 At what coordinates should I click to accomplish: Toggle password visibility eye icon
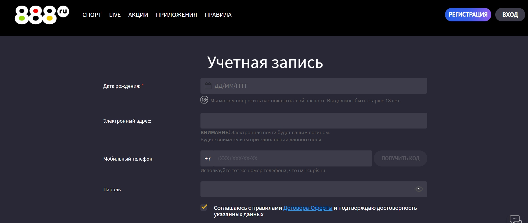[x=418, y=189]
